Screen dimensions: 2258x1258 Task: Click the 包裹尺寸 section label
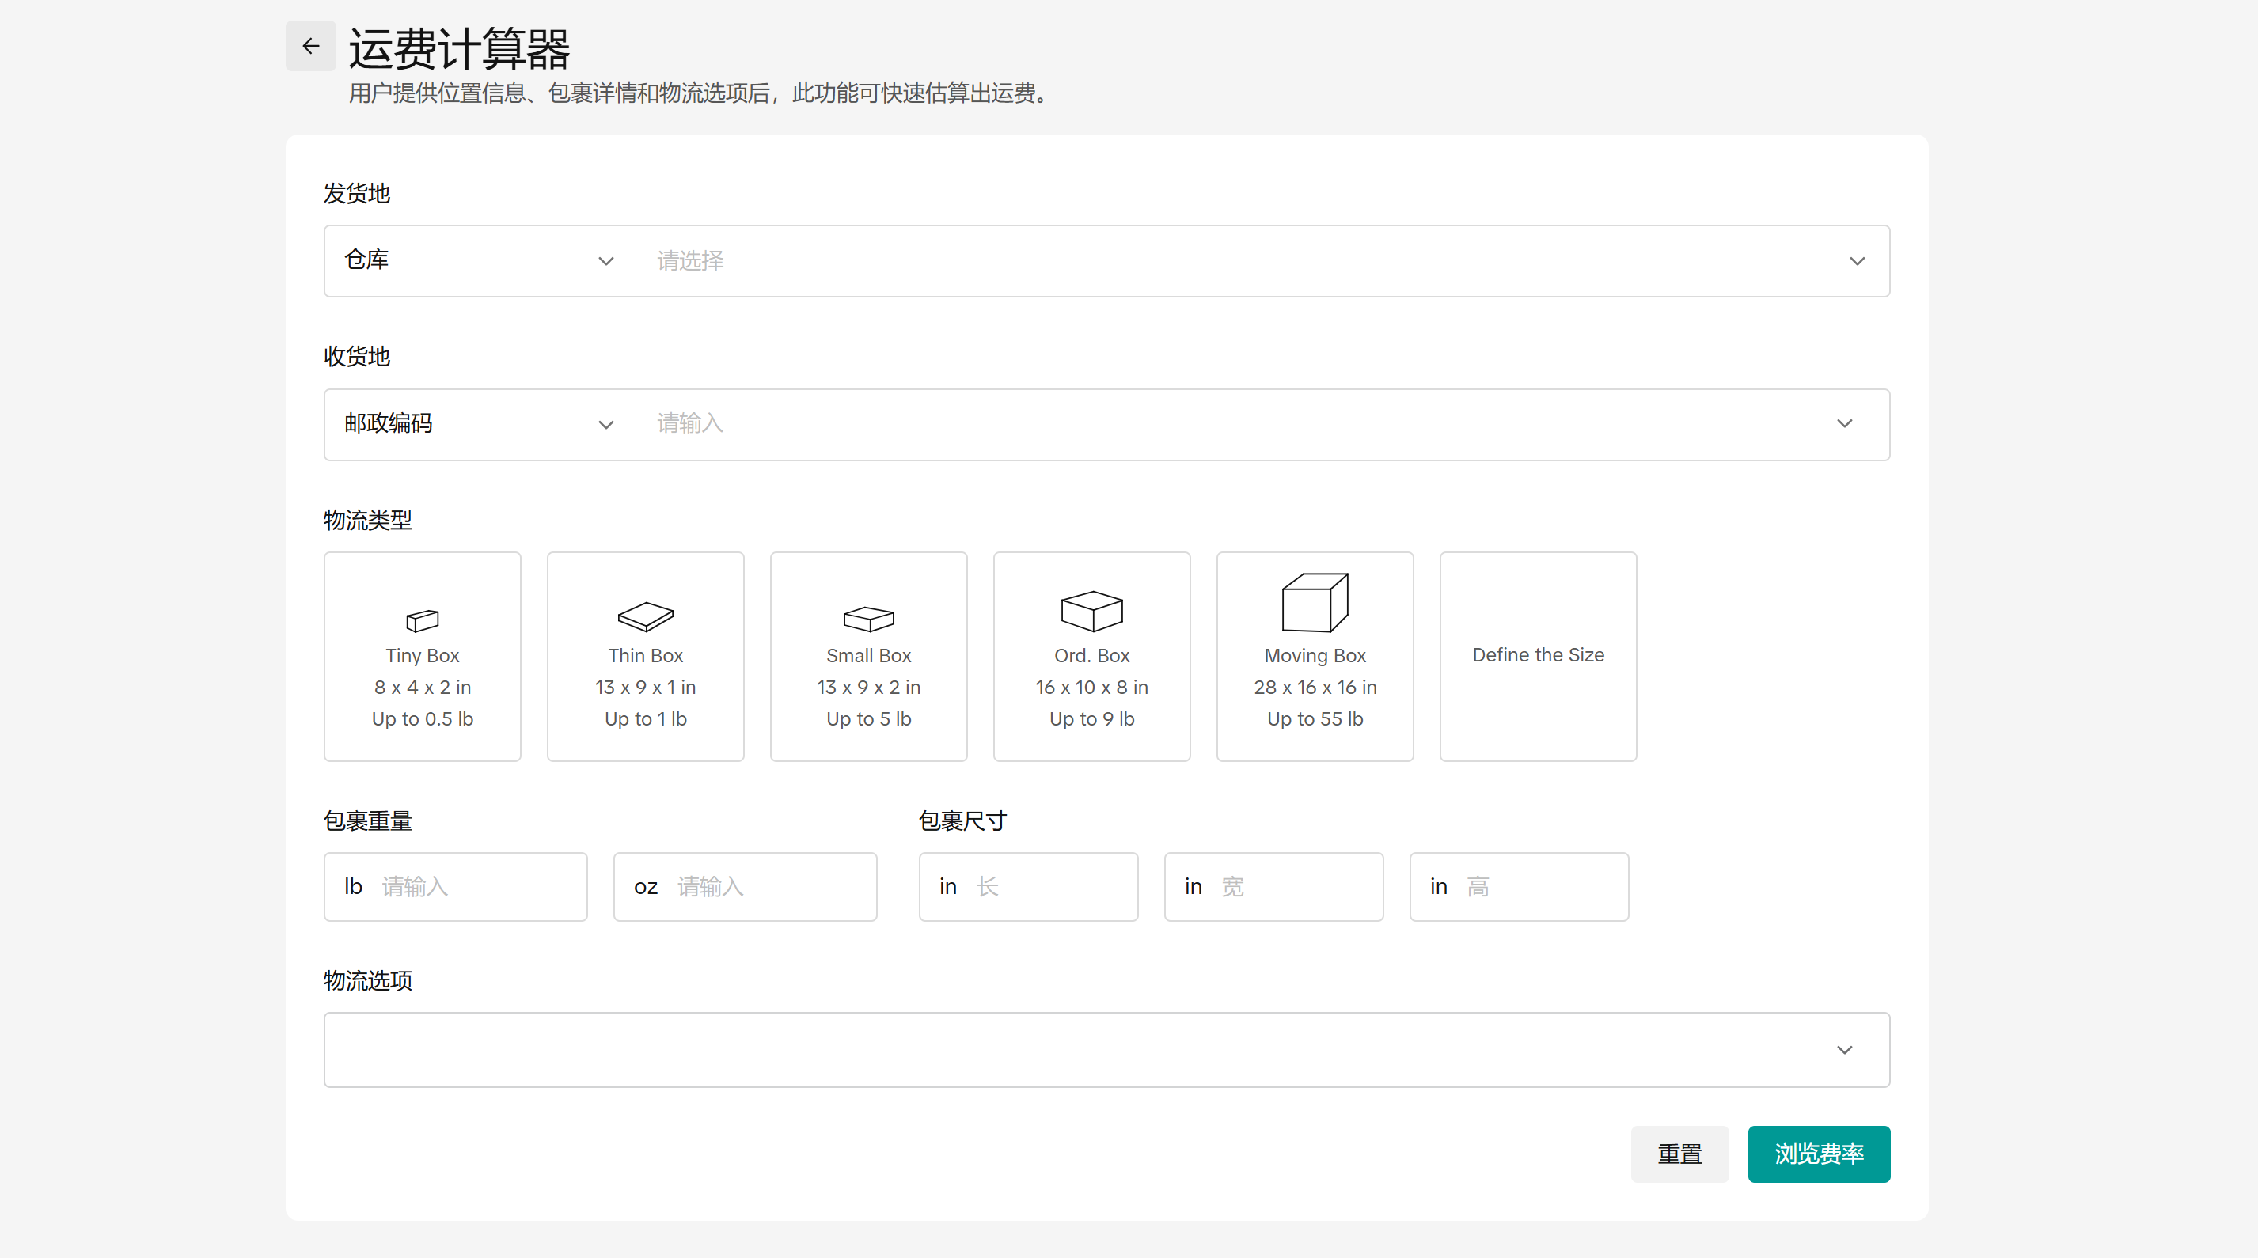(962, 820)
